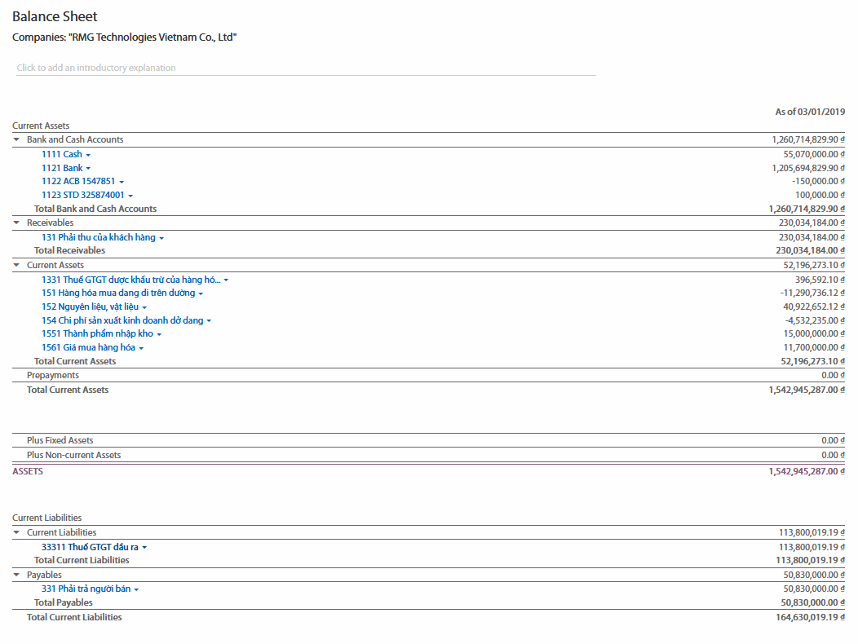Collapse the Bank and Cash Accounts section

[x=16, y=140]
